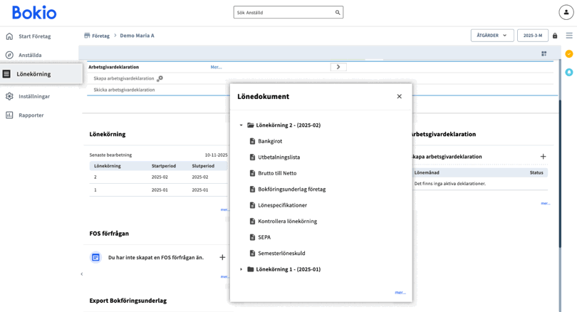Viewport: 577px width, 312px height.
Task: Collapse the sidebar with the left chevron
Action: [82, 274]
